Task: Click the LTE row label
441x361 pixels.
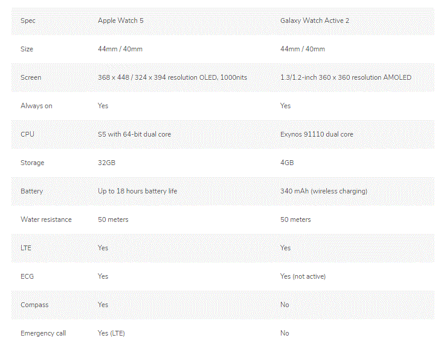Action: pos(27,248)
